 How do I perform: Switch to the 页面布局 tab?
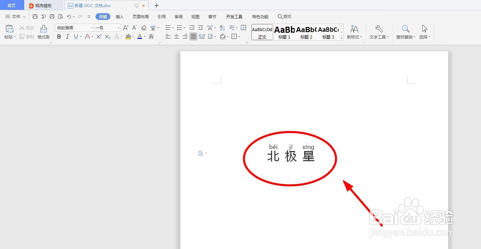tap(141, 17)
